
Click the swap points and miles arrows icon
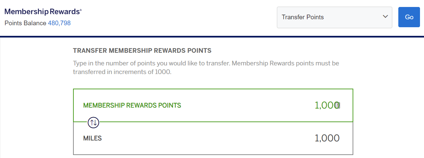tap(93, 122)
